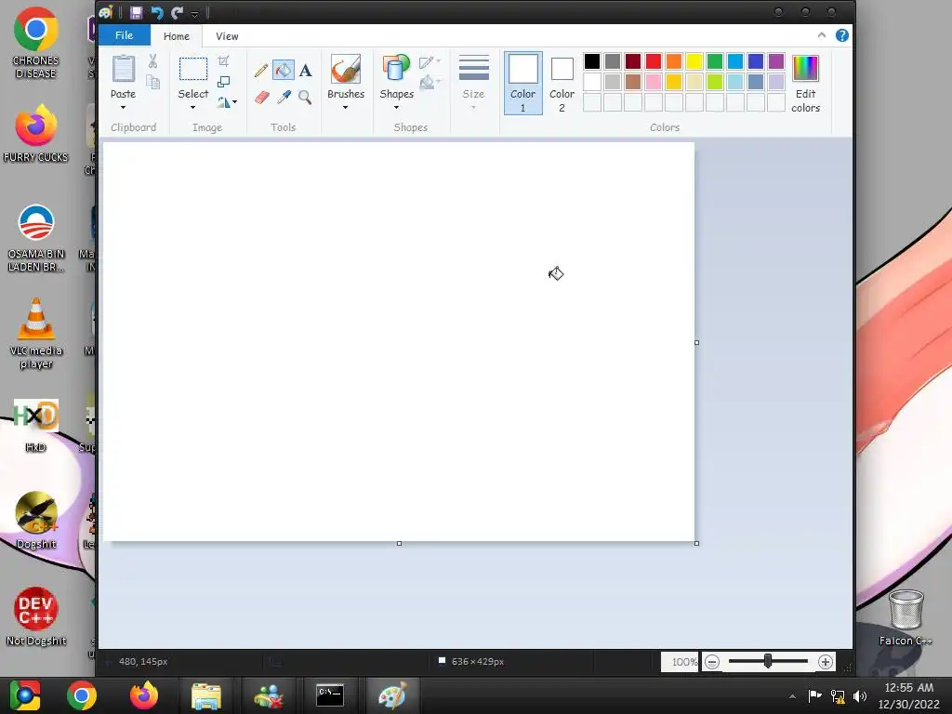Activate Color 1 selector
952x714 pixels.
coord(522,83)
